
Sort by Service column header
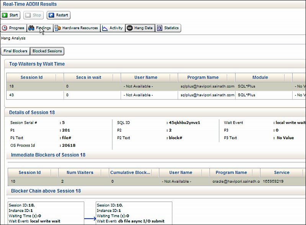[283, 172]
